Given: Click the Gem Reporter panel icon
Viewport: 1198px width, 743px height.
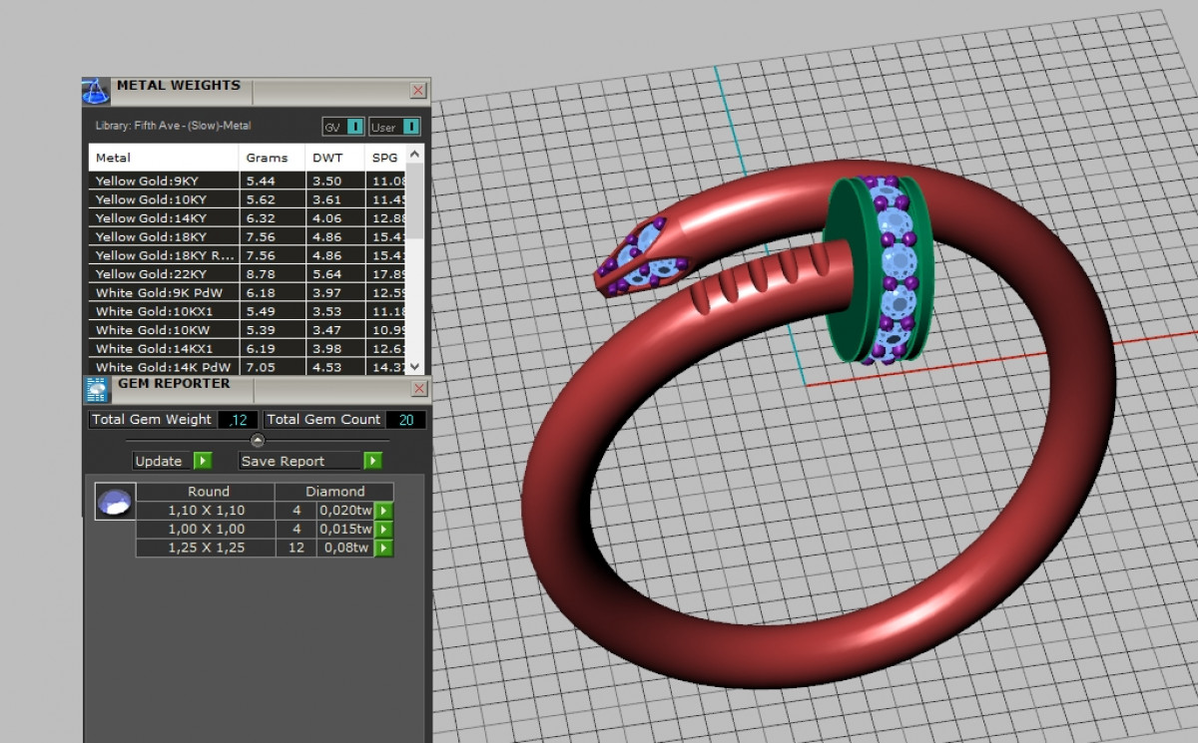Looking at the screenshot, I should point(96,390).
